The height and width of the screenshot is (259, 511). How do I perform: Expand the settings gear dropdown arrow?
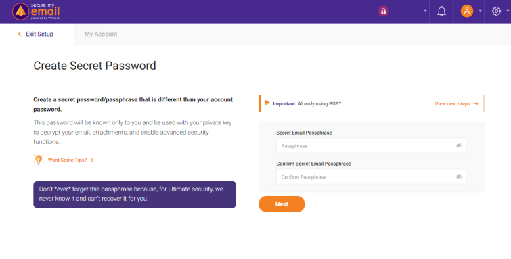[508, 11]
